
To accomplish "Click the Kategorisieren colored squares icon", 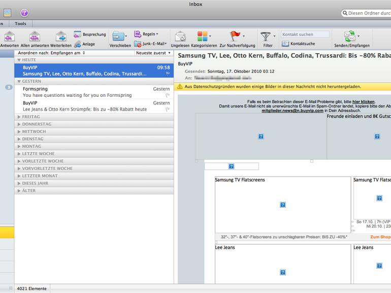I will pos(202,36).
